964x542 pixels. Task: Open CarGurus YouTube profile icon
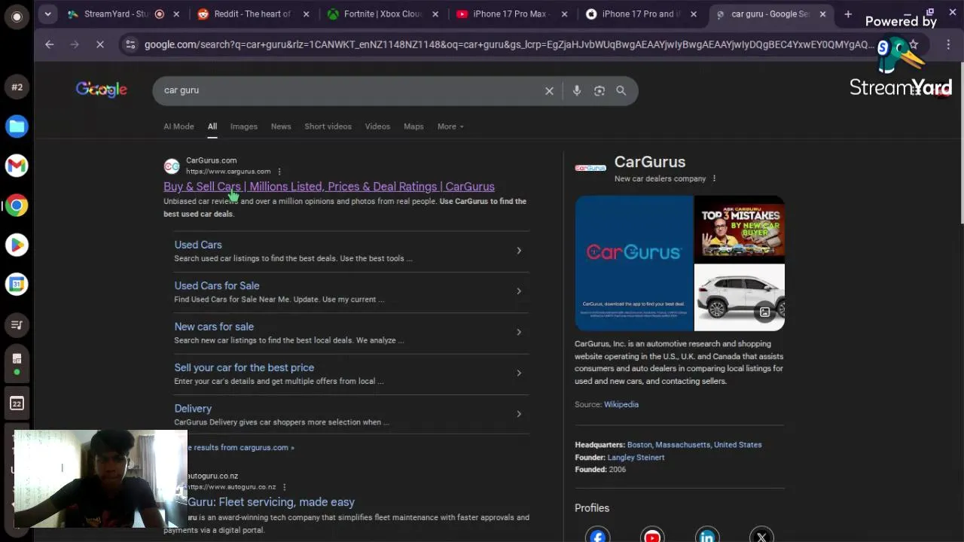(x=652, y=535)
